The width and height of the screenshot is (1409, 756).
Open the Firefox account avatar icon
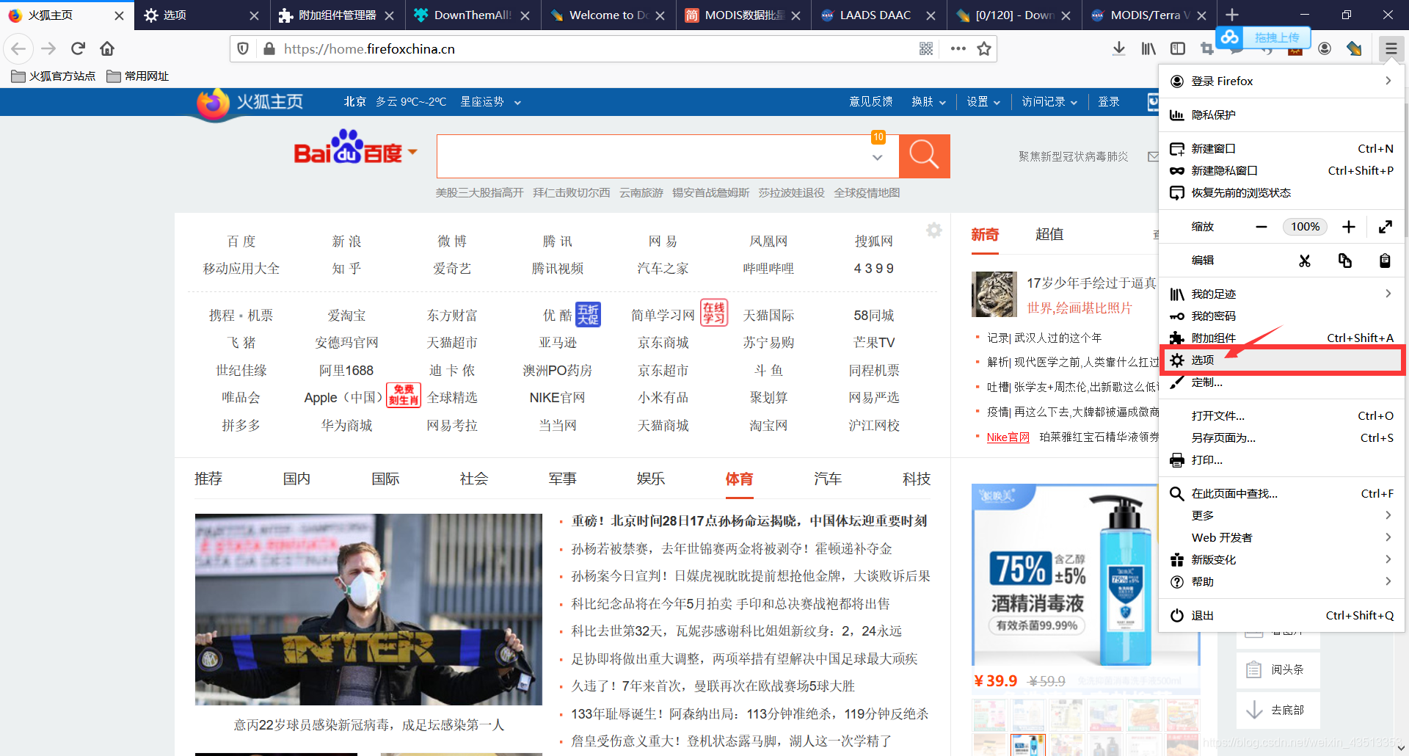tap(1325, 48)
